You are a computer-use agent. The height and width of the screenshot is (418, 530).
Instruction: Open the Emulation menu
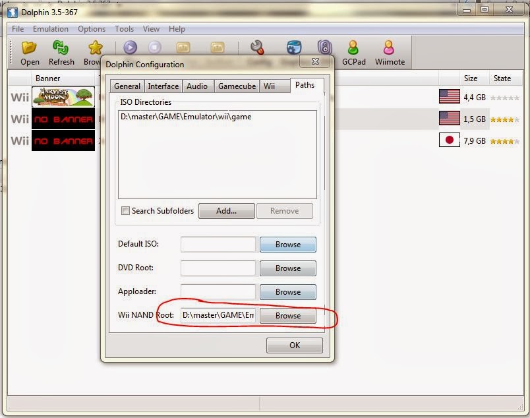51,29
